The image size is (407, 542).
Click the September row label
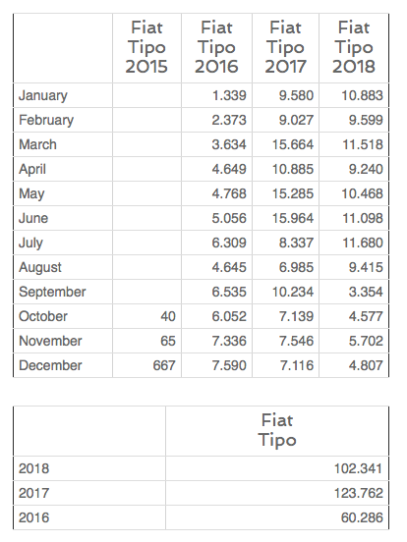coord(52,292)
